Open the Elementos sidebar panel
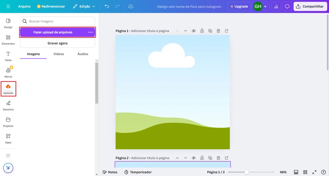 click(8, 40)
